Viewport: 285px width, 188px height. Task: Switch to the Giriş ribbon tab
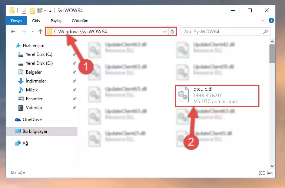pyautogui.click(x=36, y=21)
